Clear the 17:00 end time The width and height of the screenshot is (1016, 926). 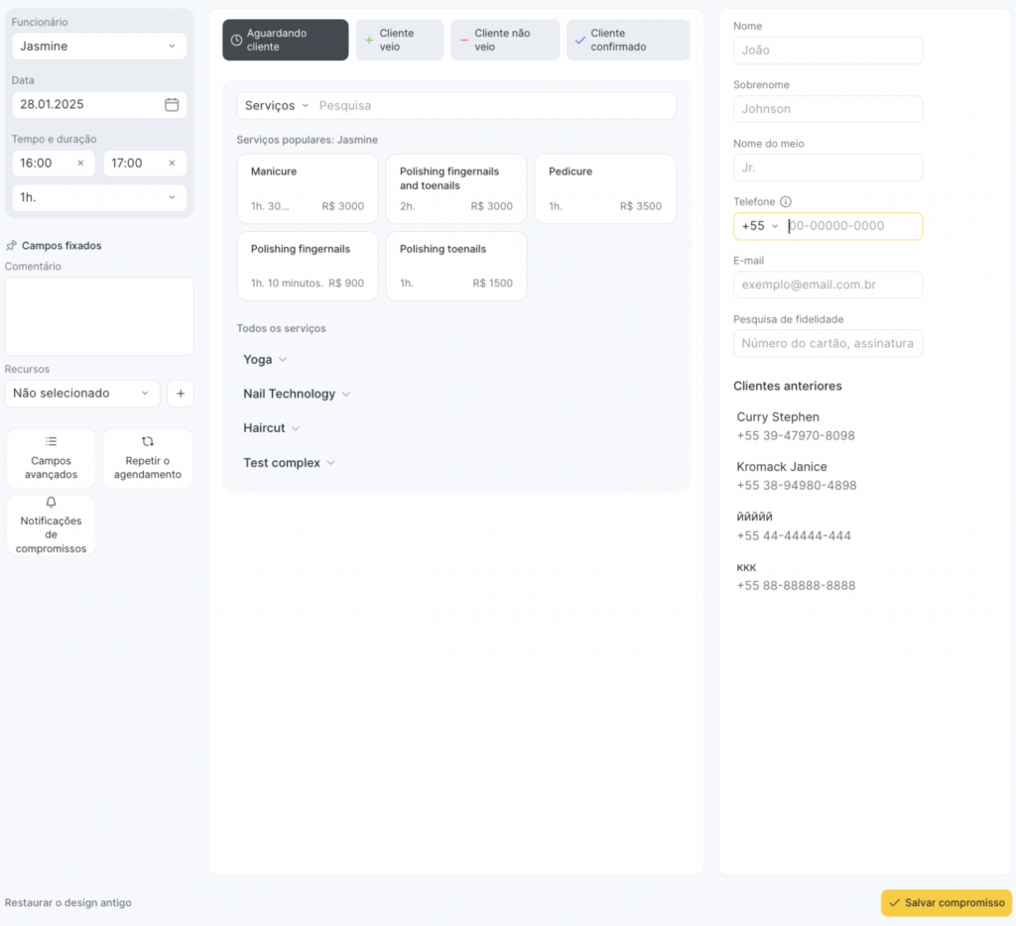coord(172,164)
